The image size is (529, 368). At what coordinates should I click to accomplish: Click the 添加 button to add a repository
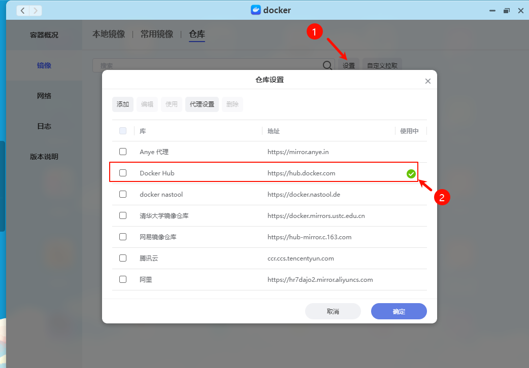122,104
